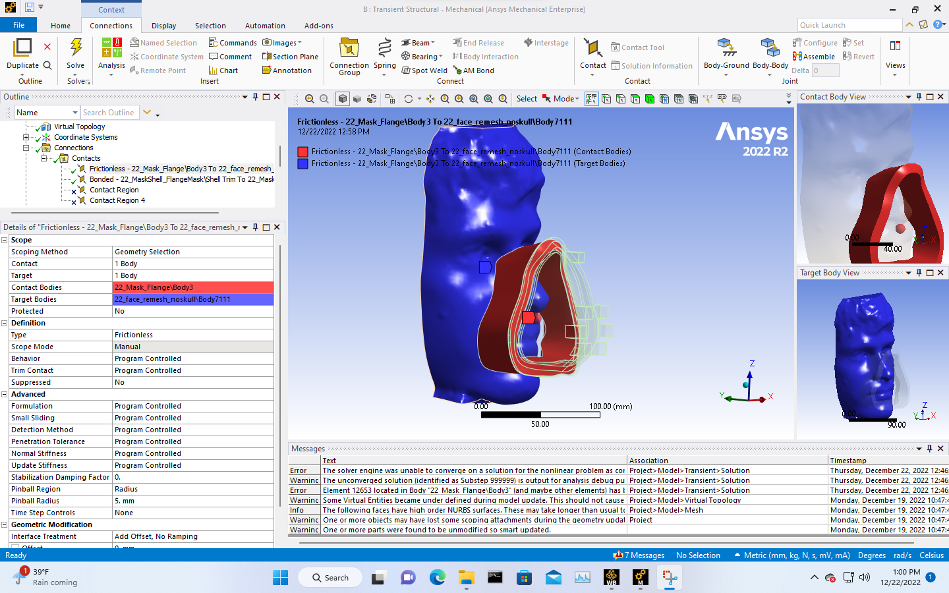
Task: Click the Find in outline magnifier icon
Action: 47,65
